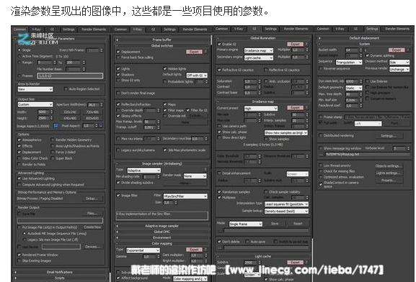This screenshot has height=282, width=416.
Task: Click the Files... button in Render Output
Action: tap(92, 214)
